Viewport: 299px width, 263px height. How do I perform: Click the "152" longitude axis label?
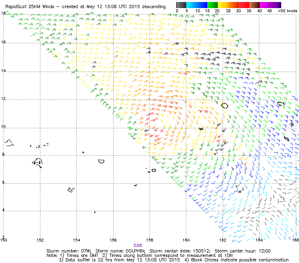(40, 240)
